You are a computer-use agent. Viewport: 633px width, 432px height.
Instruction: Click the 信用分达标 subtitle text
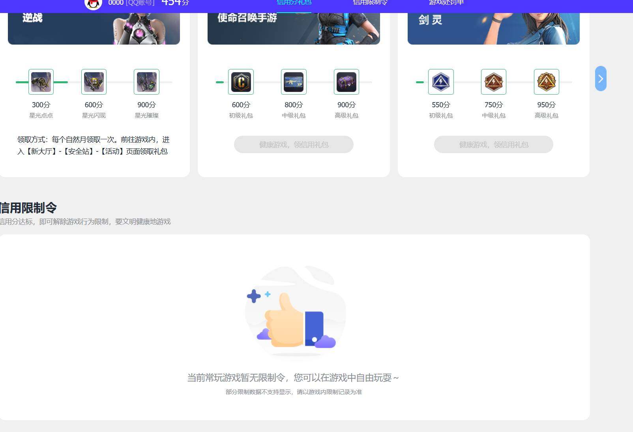85,221
